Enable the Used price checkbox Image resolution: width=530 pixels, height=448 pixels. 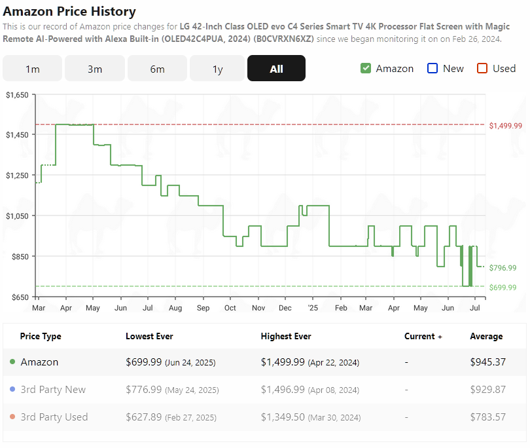click(x=482, y=68)
